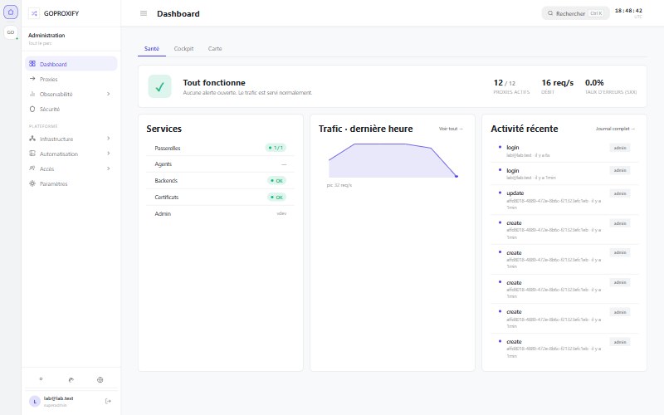The image size is (664, 415).
Task: Expand the Accès menu
Action: [x=71, y=168]
